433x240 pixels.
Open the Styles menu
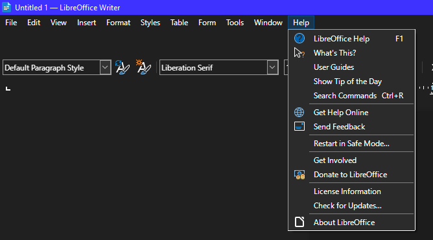tap(150, 23)
